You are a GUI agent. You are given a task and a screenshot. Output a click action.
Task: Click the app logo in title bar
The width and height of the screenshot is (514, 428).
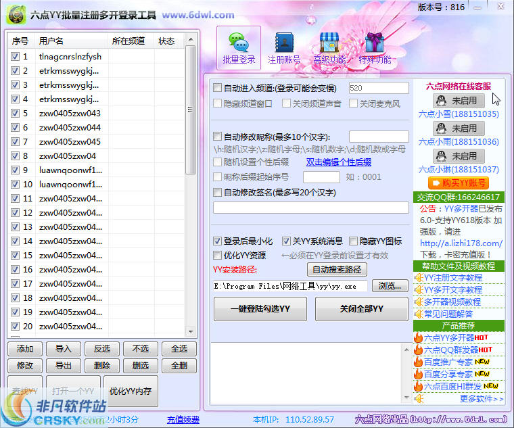[17, 14]
